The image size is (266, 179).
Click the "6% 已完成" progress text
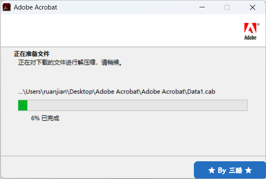(x=45, y=118)
